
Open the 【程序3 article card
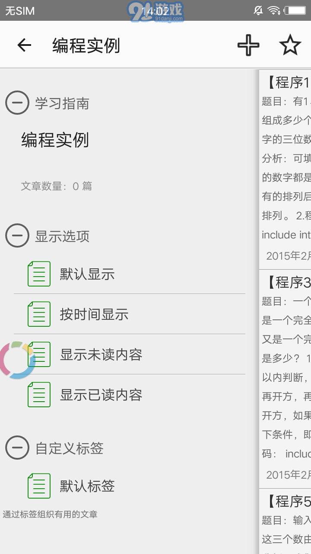pos(285,379)
